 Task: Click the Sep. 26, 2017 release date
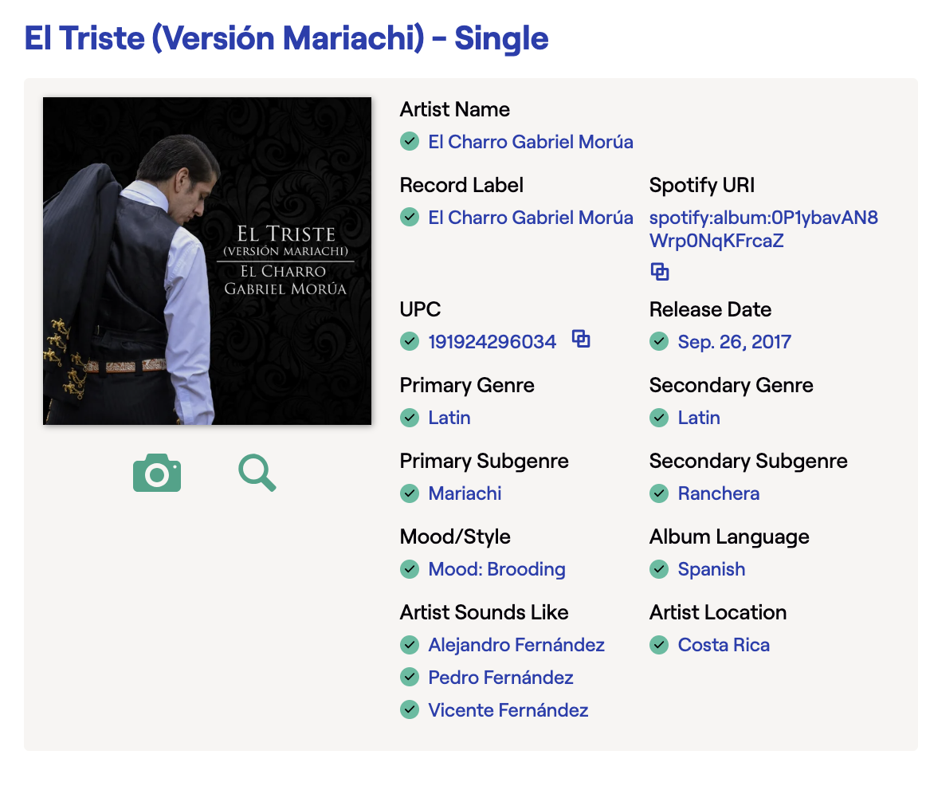coord(734,341)
